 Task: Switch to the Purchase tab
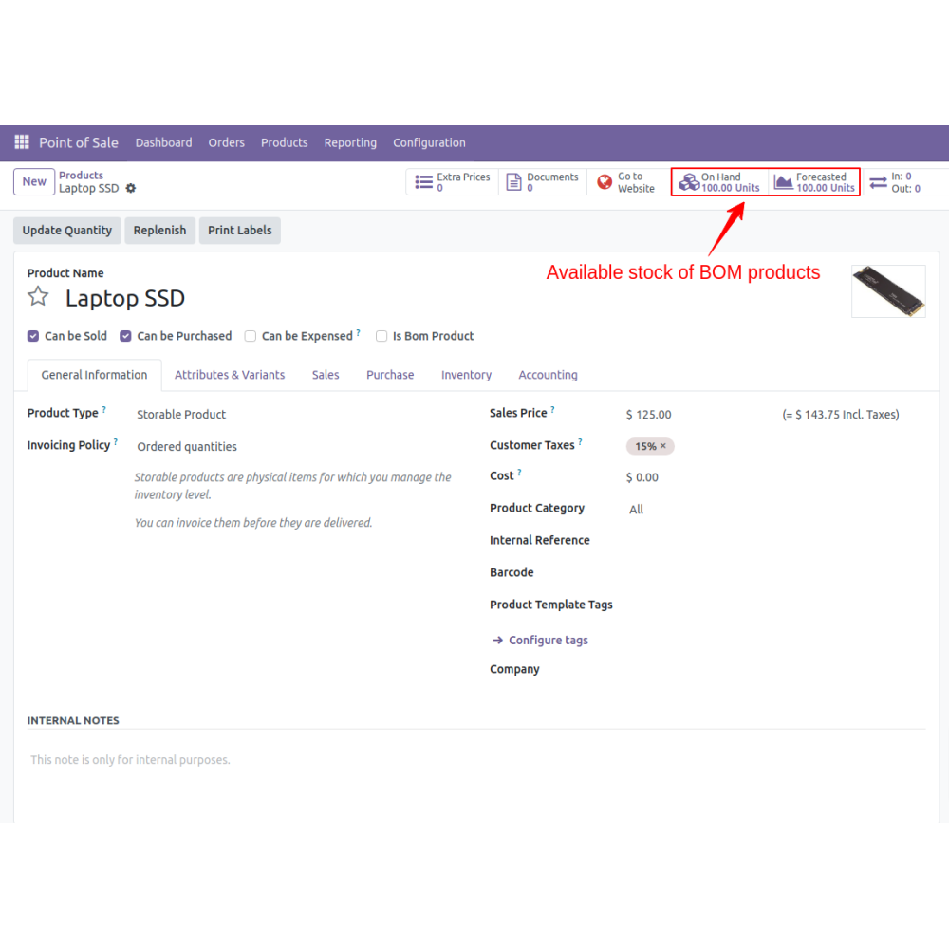pos(390,375)
